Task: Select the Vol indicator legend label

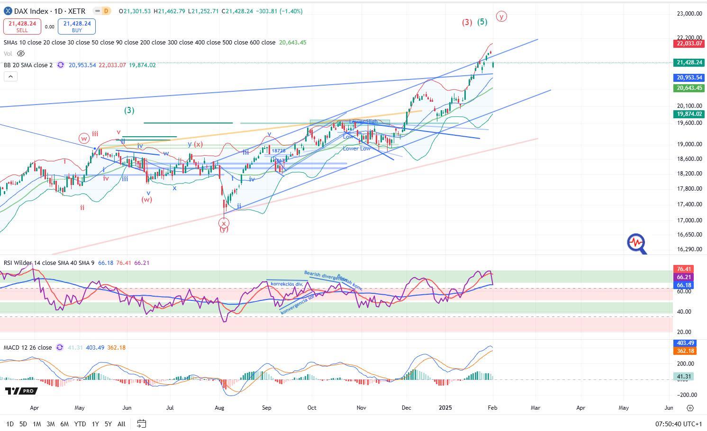Action: (x=8, y=53)
